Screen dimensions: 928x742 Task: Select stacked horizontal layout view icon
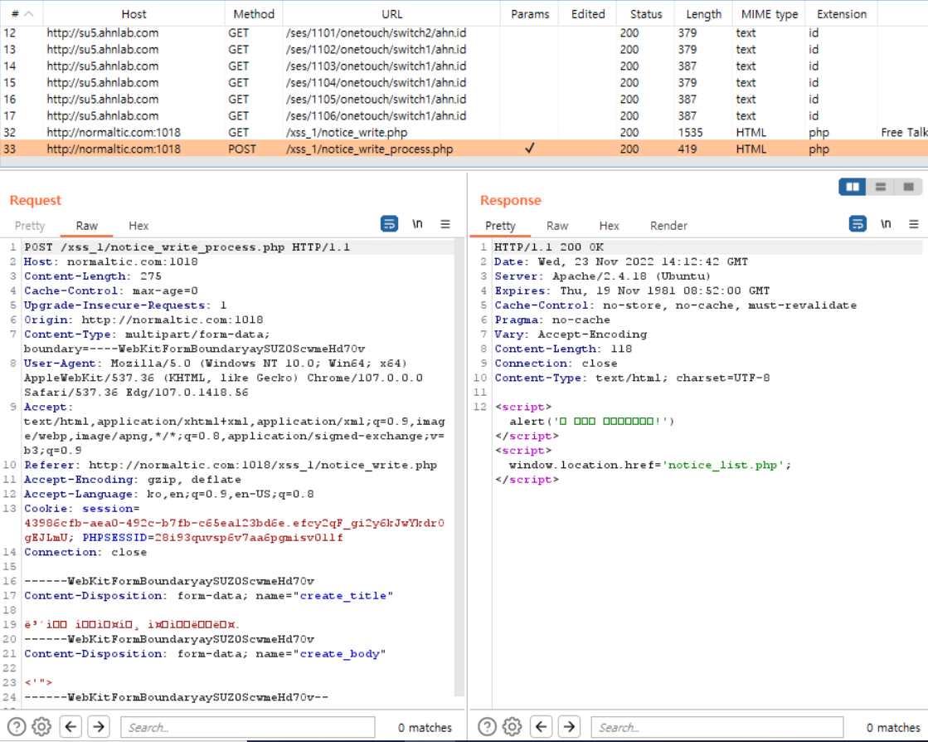tap(880, 187)
